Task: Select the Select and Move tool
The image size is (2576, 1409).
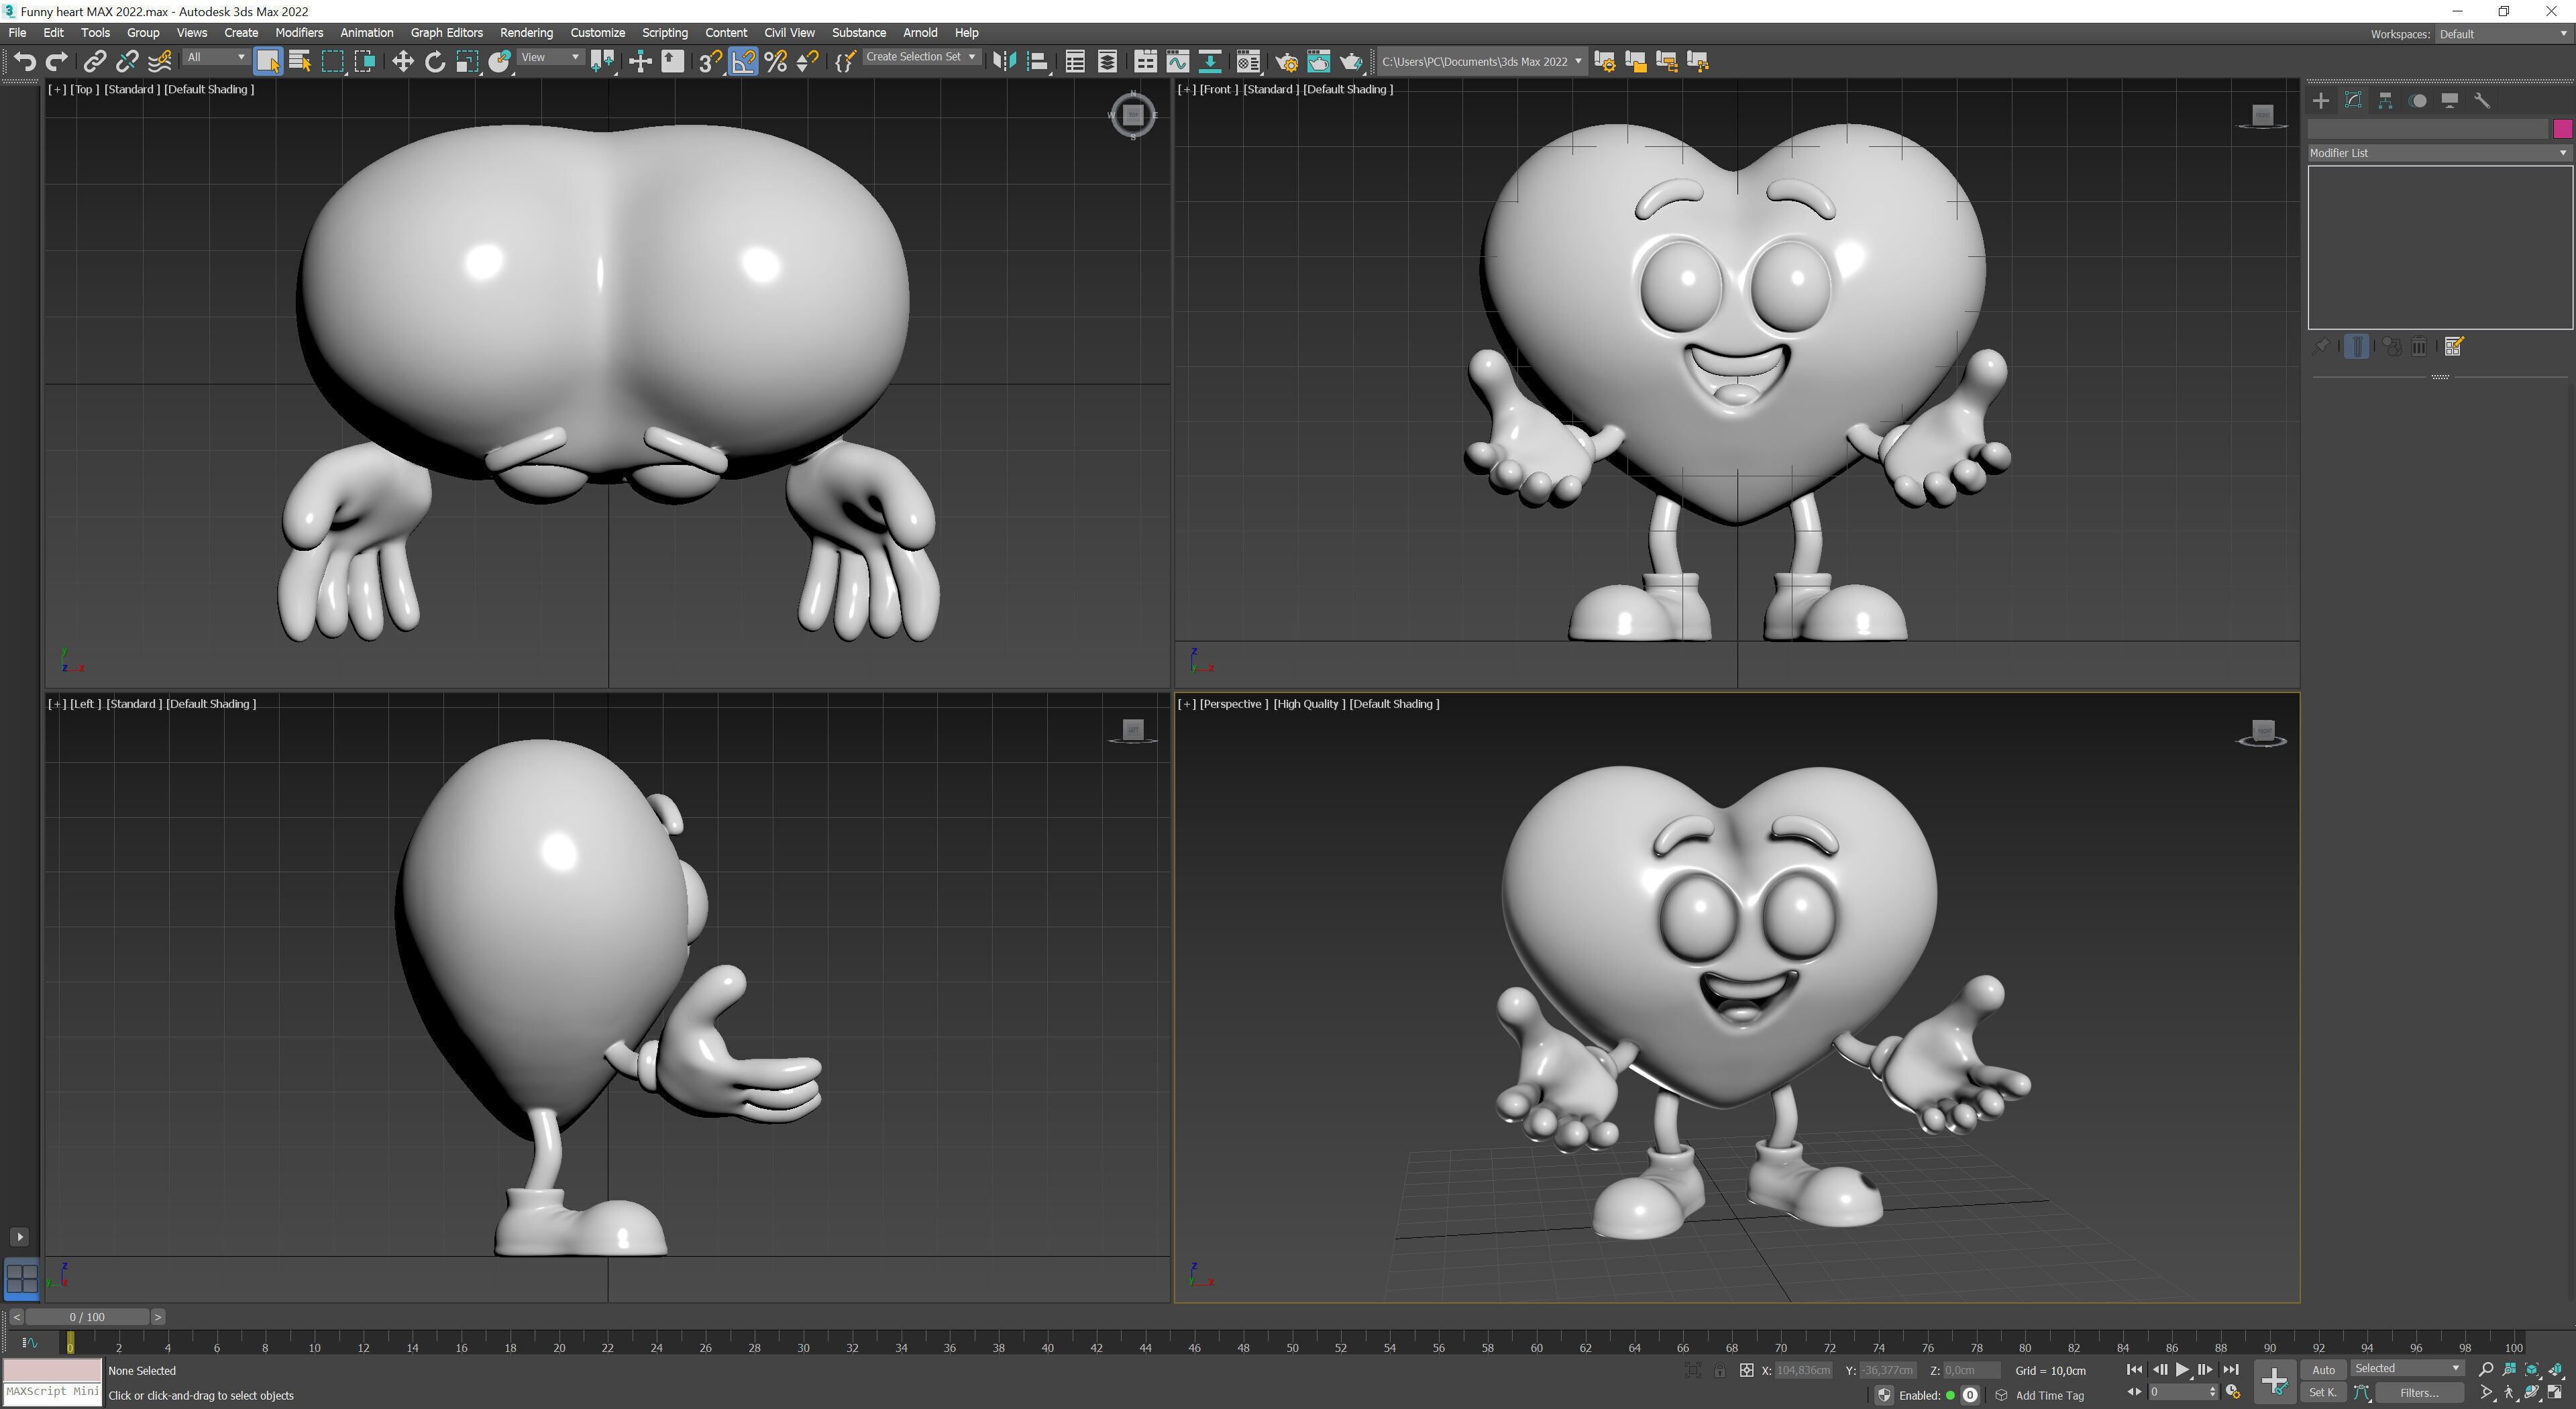Action: coord(403,62)
